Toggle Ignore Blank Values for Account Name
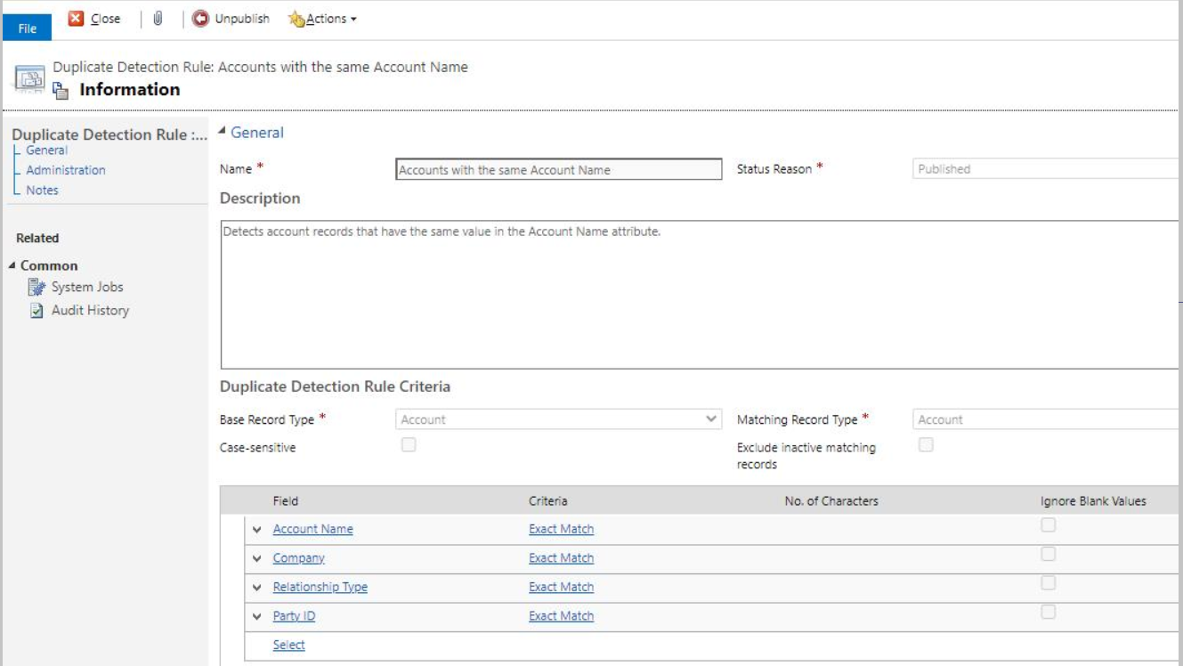Screen dimensions: 1183x666 pyautogui.click(x=1049, y=525)
